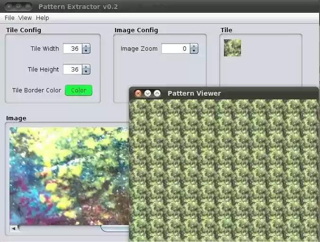Minimize the Pattern Extractor main window
Screen dimensions: 320x242
pos(18,7)
